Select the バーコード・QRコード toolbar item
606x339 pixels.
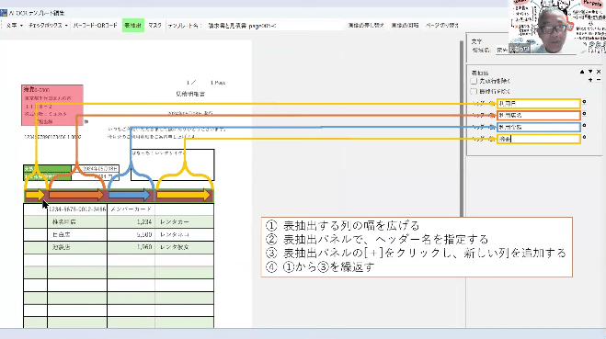tap(95, 26)
